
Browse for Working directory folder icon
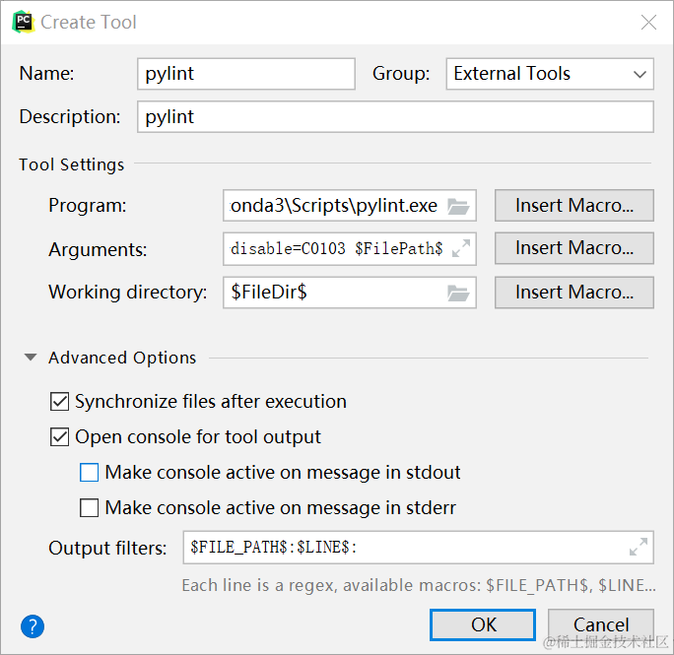click(458, 293)
